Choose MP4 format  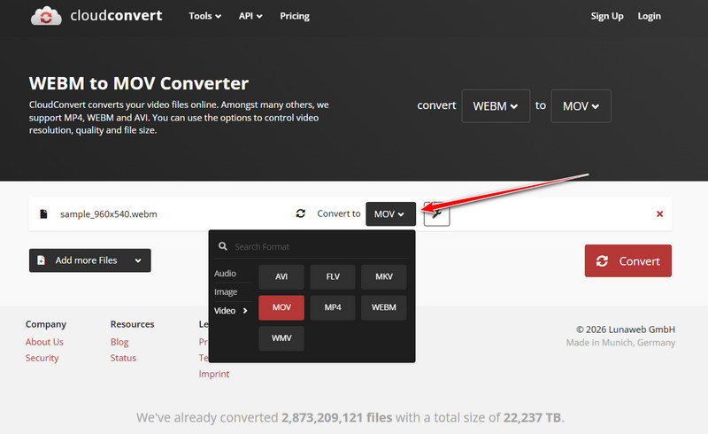click(333, 307)
